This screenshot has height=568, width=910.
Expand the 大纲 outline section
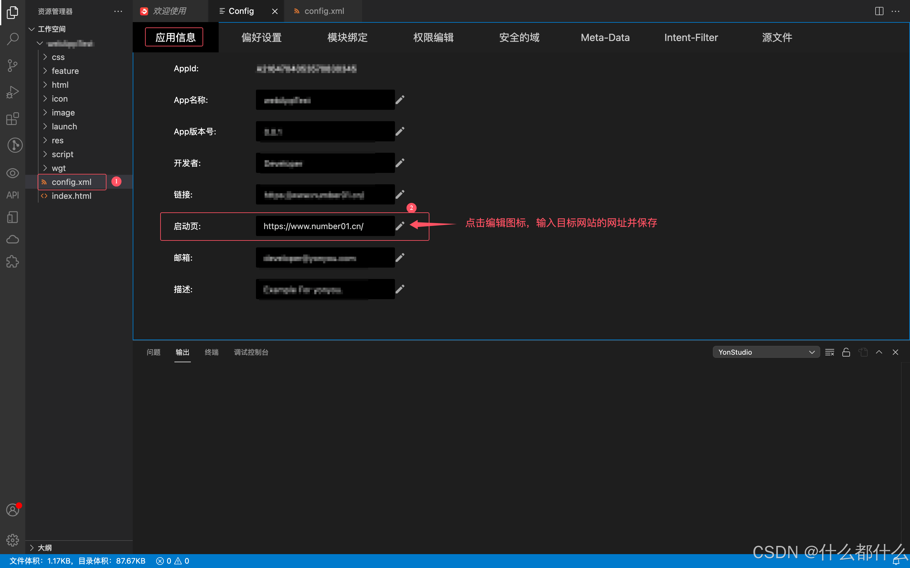pyautogui.click(x=44, y=548)
